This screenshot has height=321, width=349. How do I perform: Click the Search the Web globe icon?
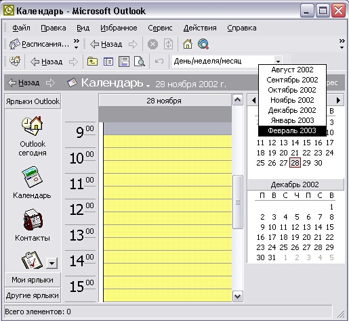tap(203, 44)
